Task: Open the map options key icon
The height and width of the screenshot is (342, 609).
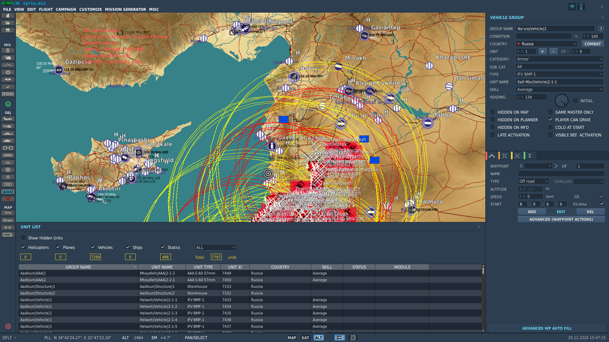Action: 8,213
